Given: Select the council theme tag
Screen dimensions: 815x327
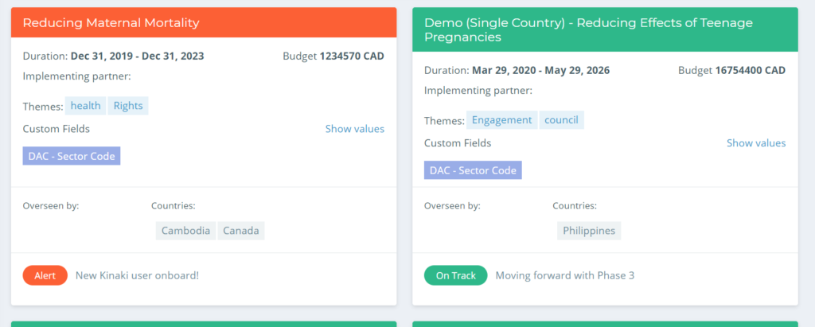Looking at the screenshot, I should click(561, 120).
